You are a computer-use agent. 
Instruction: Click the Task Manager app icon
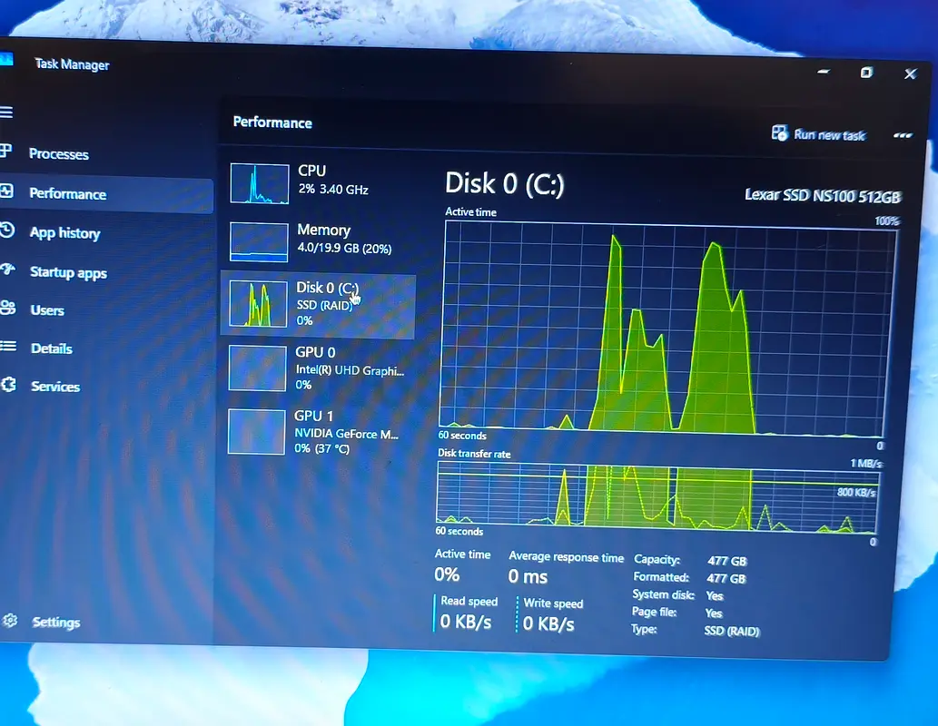click(6, 59)
